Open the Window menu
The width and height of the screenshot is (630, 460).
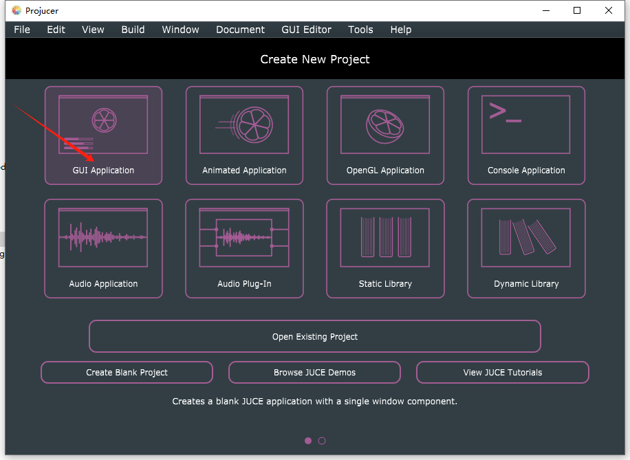coord(180,30)
